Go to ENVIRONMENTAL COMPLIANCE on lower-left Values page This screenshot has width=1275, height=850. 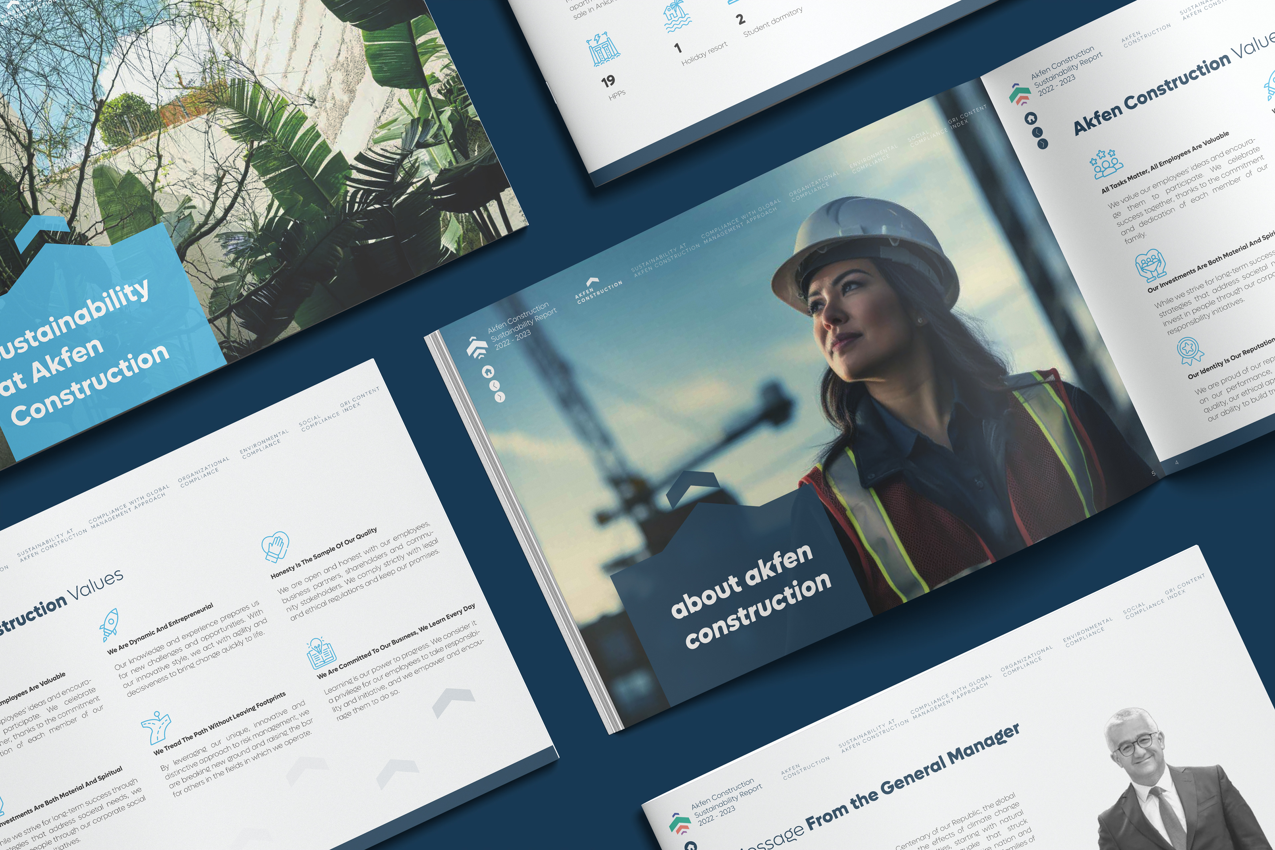pyautogui.click(x=264, y=445)
